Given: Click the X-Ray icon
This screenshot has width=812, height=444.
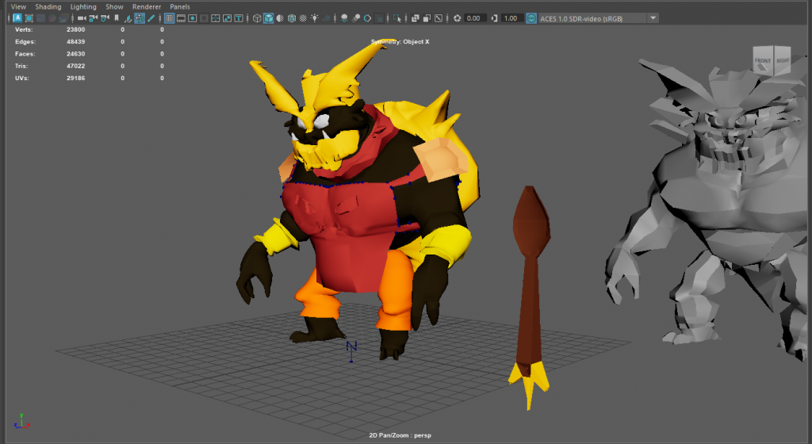Looking at the screenshot, I should (416, 18).
